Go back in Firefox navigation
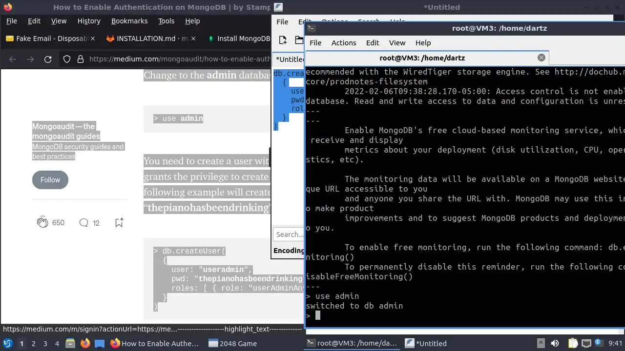This screenshot has height=351, width=625. pyautogui.click(x=13, y=59)
